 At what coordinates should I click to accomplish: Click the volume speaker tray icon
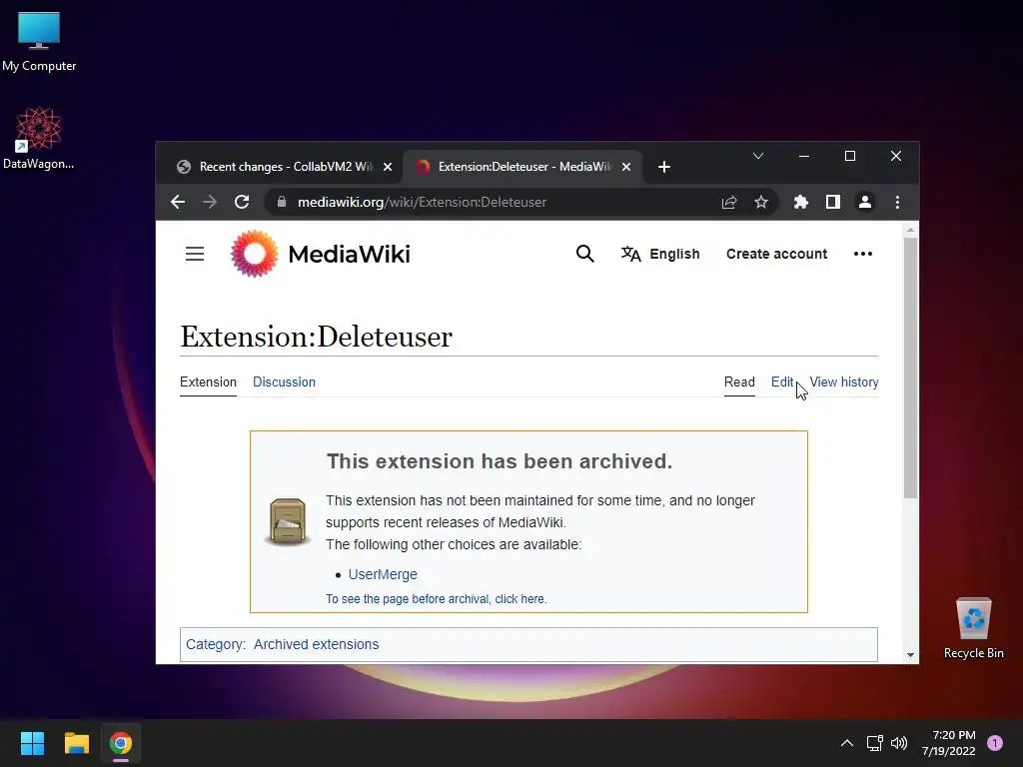[x=899, y=743]
